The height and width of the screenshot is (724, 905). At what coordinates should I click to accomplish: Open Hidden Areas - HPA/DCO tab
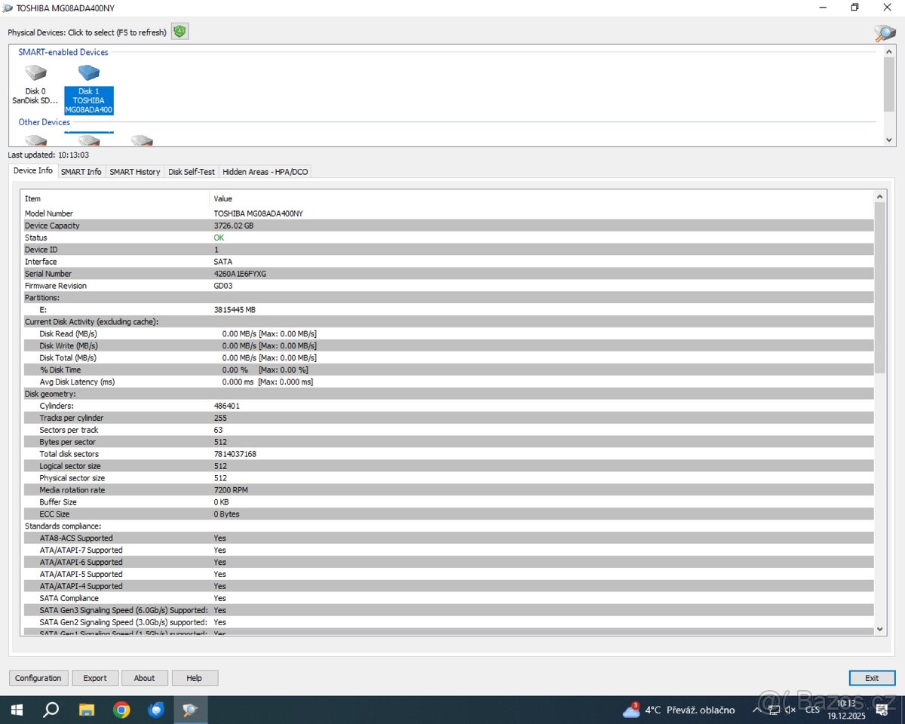click(265, 172)
